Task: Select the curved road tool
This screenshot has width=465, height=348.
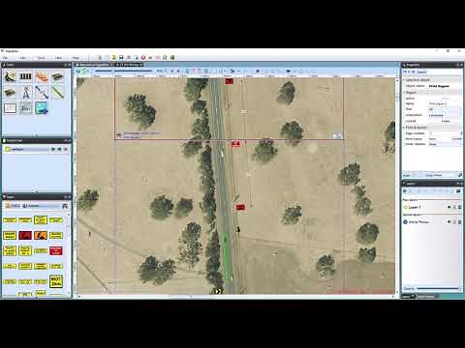Action: (10, 76)
